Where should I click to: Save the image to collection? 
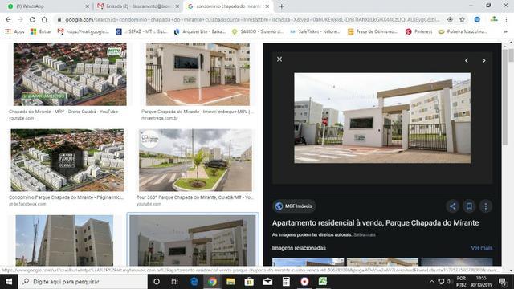[x=469, y=206]
